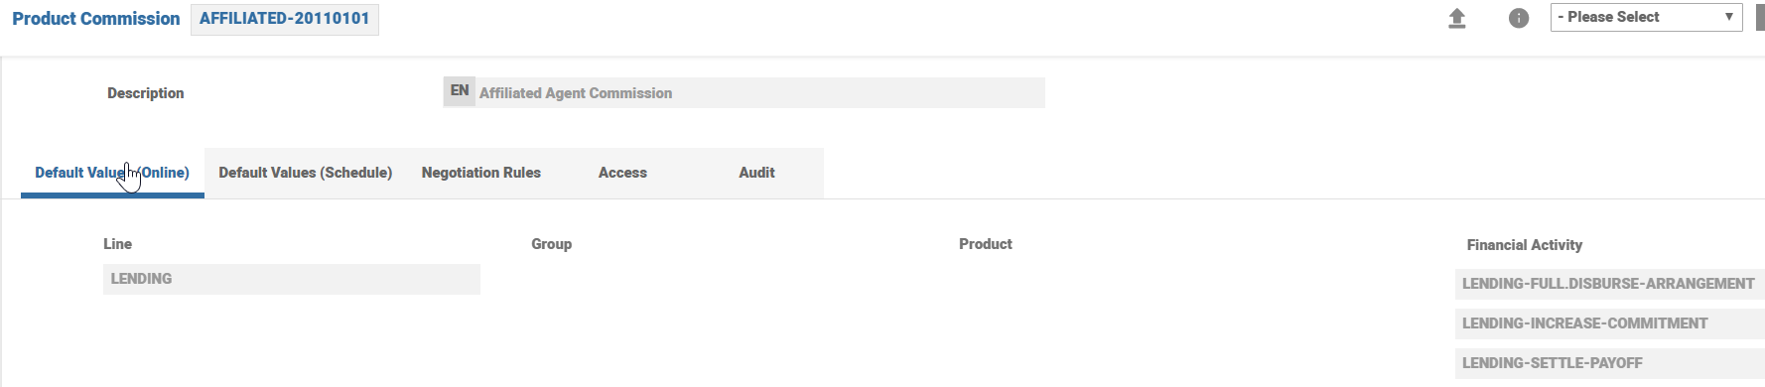Select the LENDING-SETTLE-PAYOFF activity field
1765x387 pixels.
tap(1609, 363)
